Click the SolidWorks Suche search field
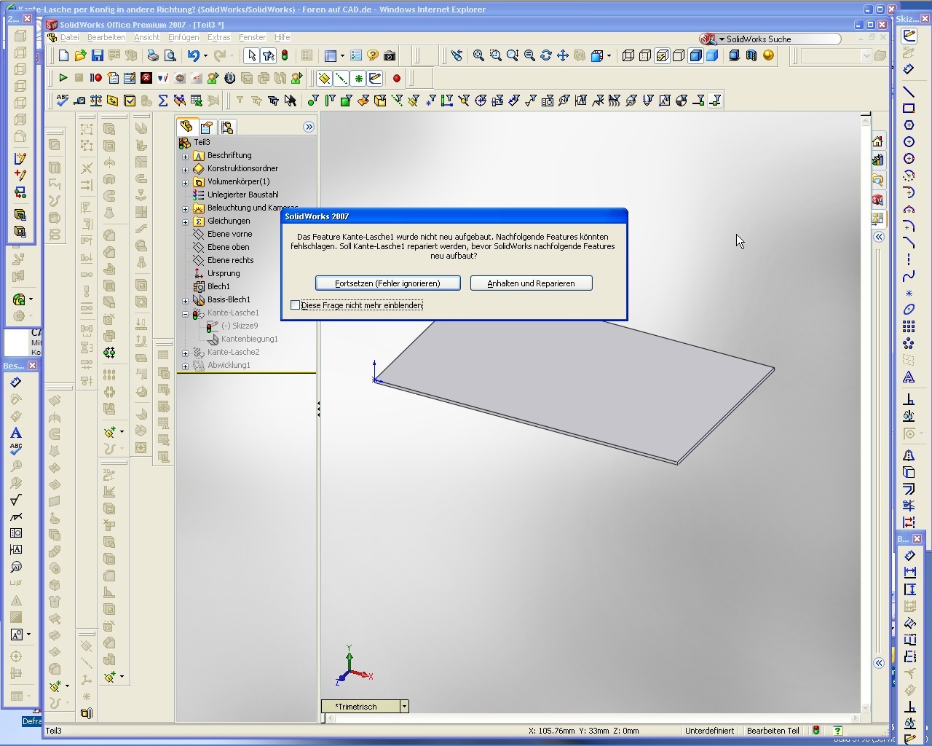This screenshot has width=932, height=746. pyautogui.click(x=781, y=39)
